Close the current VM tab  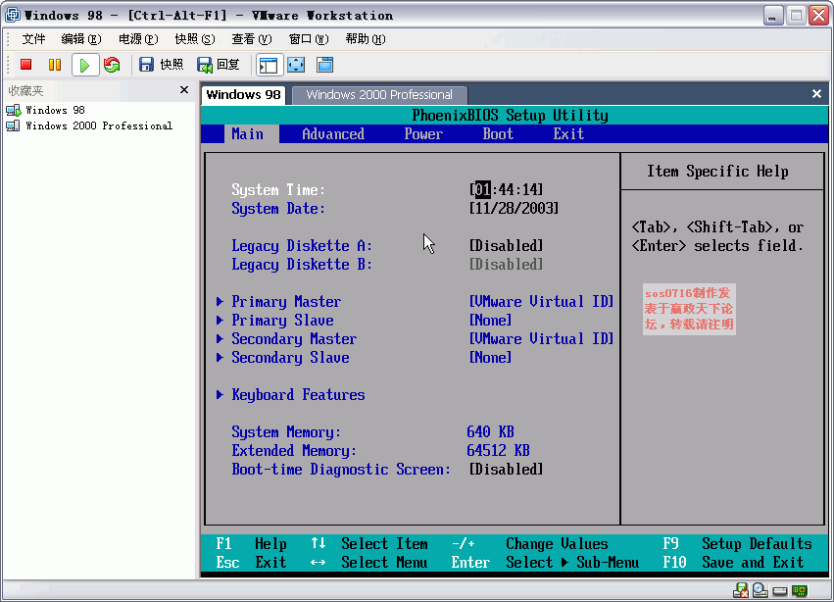coord(816,94)
